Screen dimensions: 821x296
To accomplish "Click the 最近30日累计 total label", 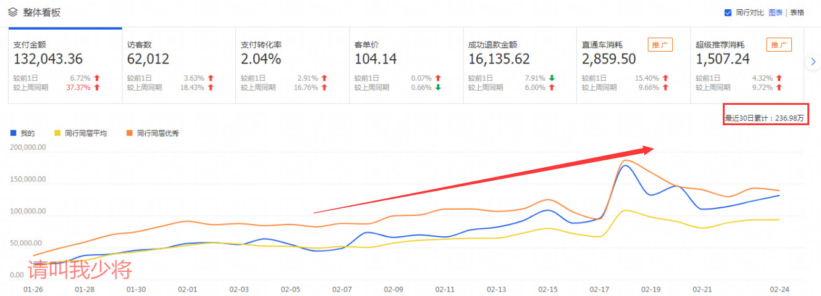I will point(765,118).
